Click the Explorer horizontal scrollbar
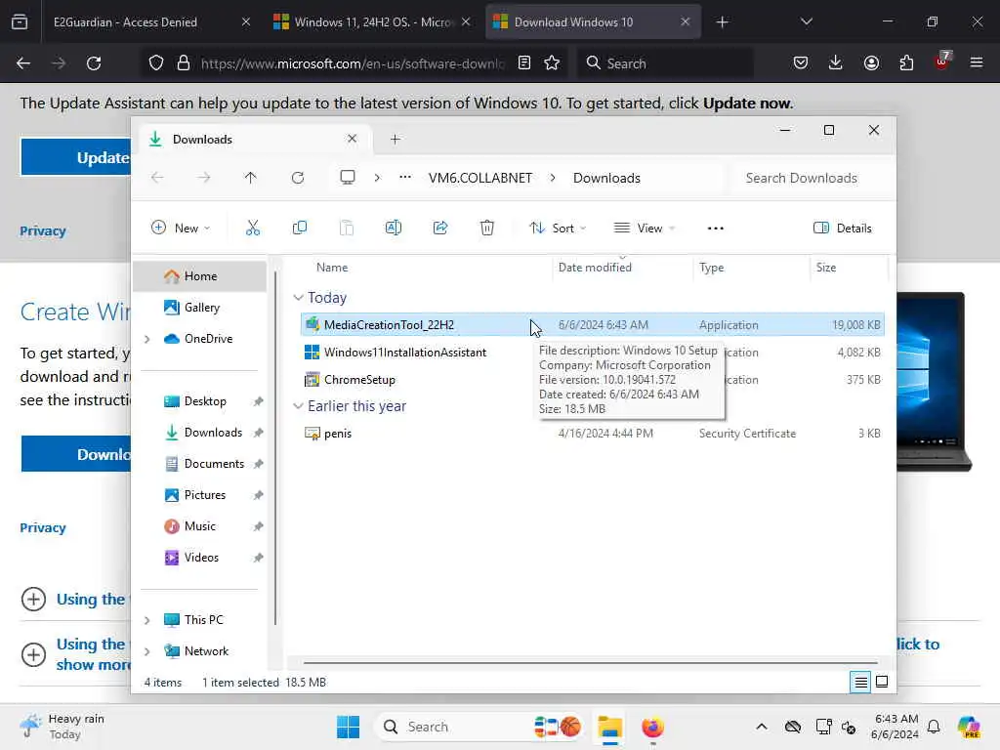 pos(590,663)
